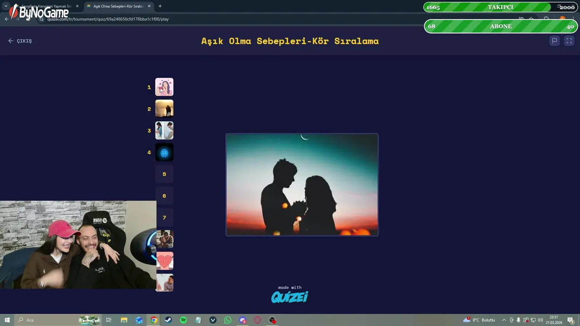
Task: Click the ABONE subscriber goal bar
Action: tap(500, 26)
